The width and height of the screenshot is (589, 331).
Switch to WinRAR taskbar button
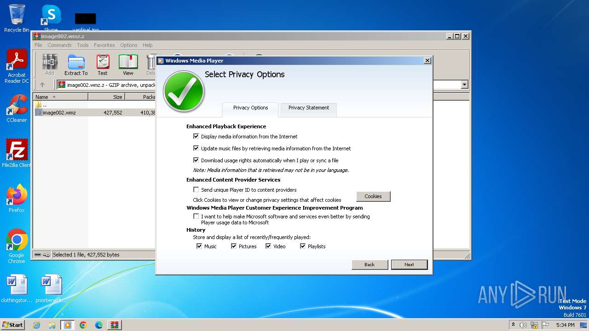click(115, 325)
